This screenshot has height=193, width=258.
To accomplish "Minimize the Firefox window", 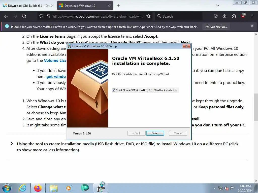I will tap(237, 3).
